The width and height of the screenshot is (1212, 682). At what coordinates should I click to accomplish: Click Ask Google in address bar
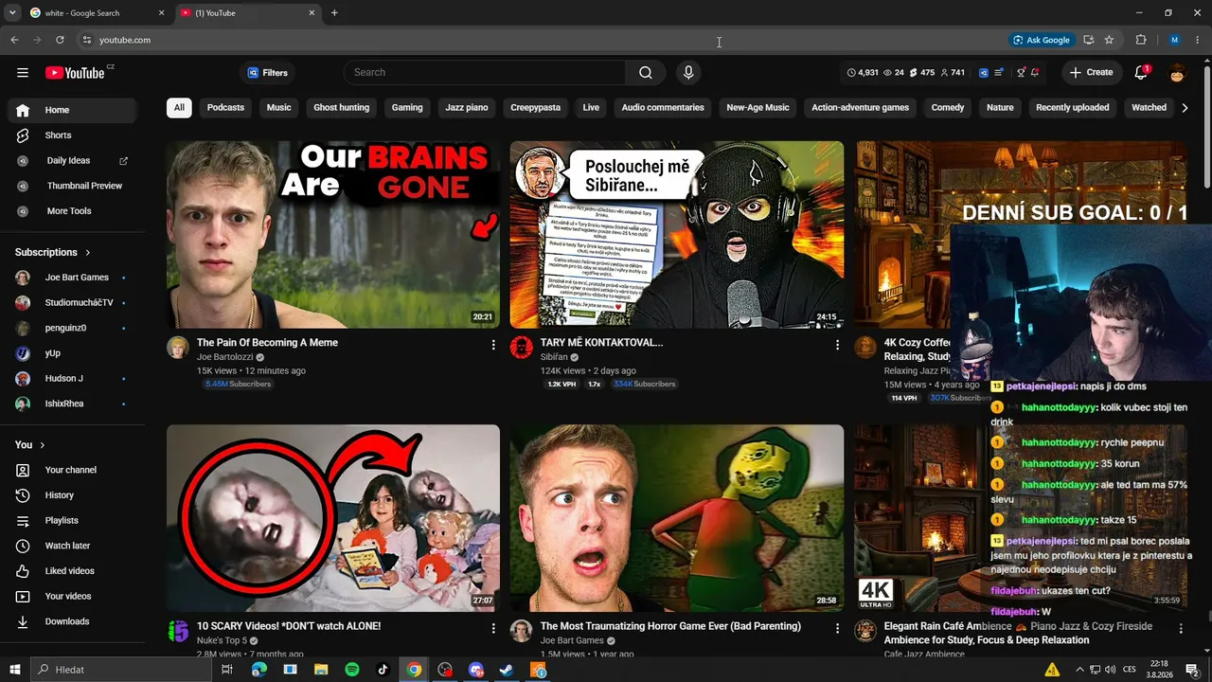1041,40
